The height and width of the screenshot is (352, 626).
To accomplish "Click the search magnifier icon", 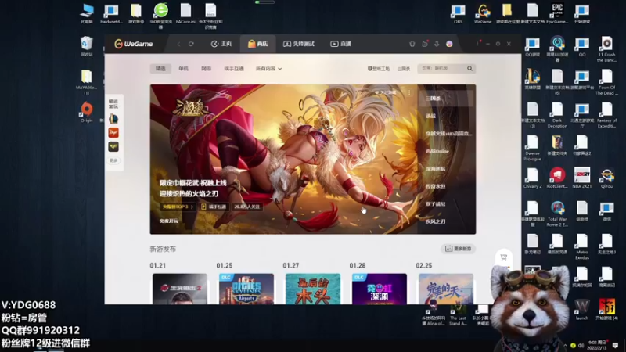I will (x=470, y=69).
